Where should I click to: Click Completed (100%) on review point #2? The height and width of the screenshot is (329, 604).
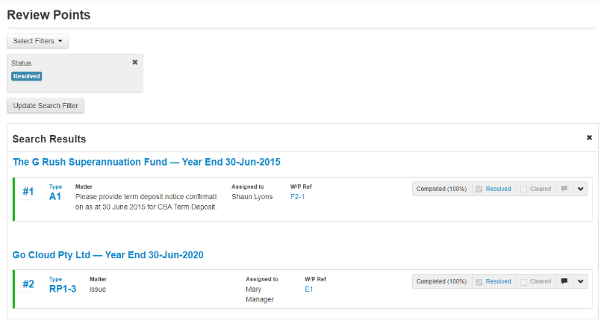pyautogui.click(x=441, y=281)
